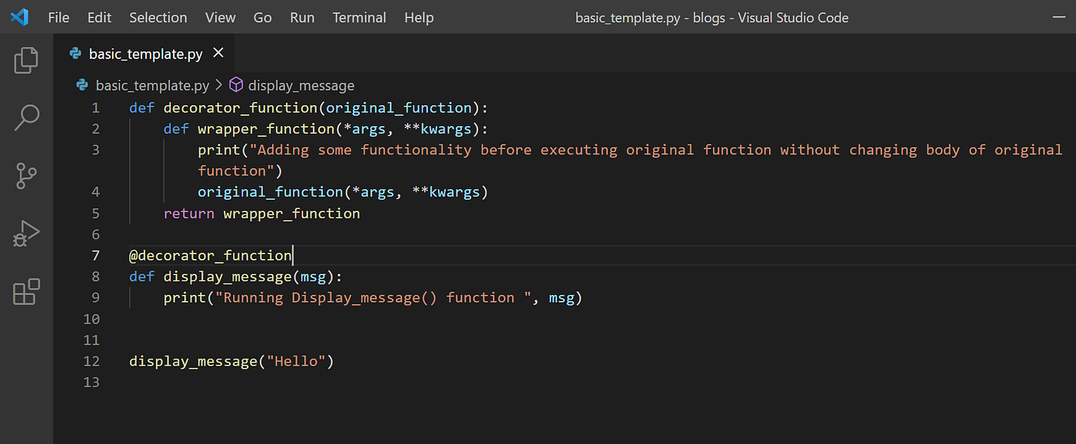This screenshot has height=444, width=1076.
Task: Click the Python icon in the breadcrumb
Action: (x=81, y=85)
